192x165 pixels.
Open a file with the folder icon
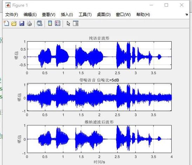click(14, 23)
